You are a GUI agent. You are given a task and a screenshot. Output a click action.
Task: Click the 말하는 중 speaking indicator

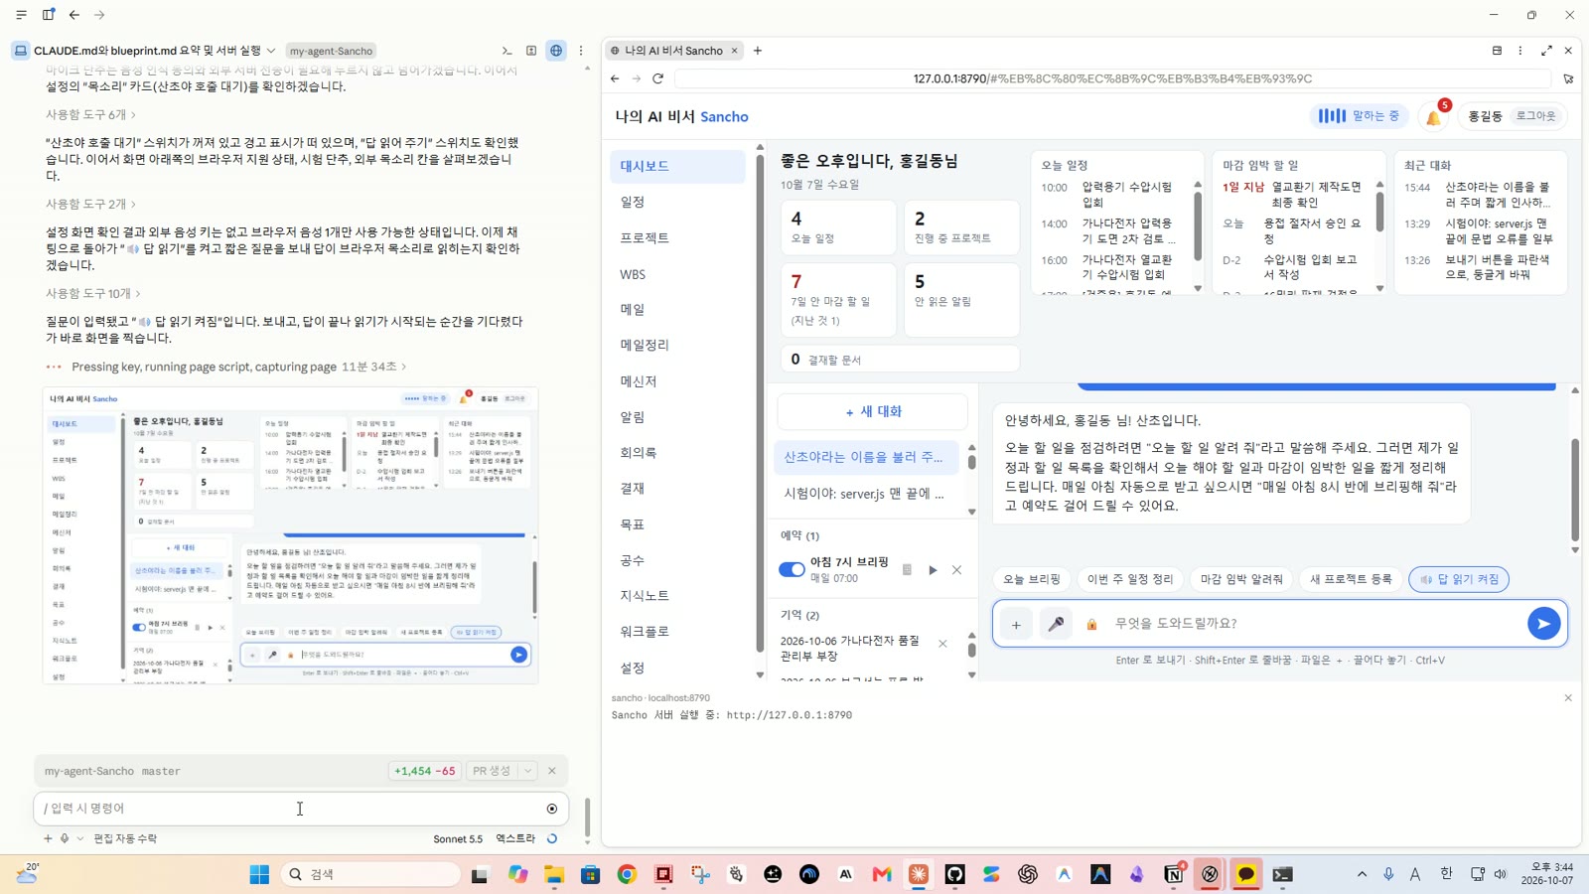point(1359,116)
